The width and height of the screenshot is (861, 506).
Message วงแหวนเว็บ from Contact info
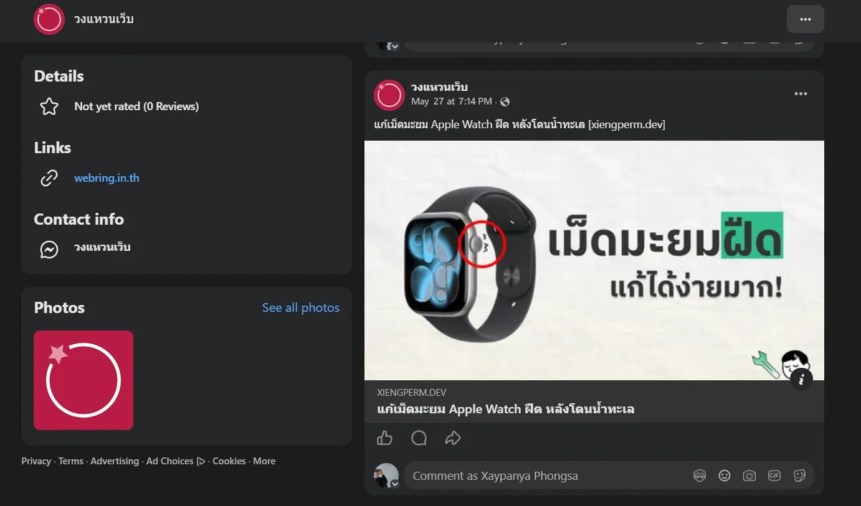[102, 247]
